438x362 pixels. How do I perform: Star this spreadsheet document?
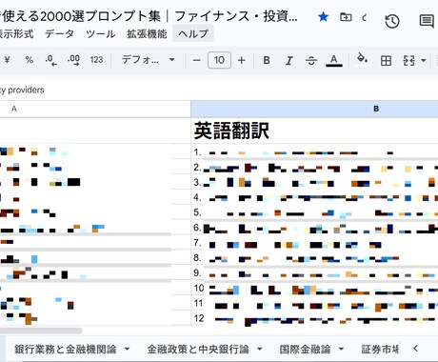[323, 17]
